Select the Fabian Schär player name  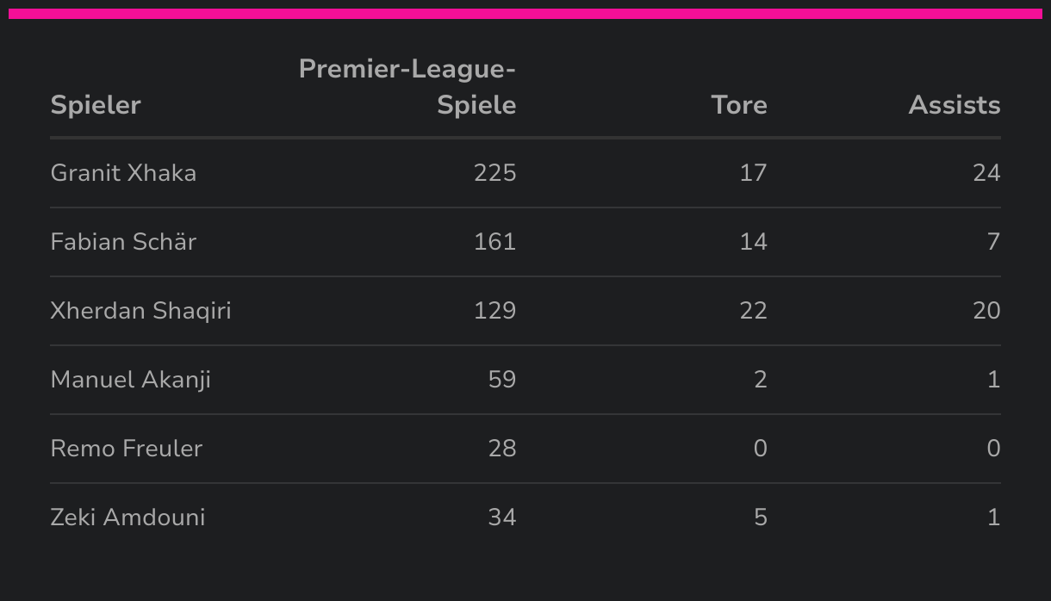123,242
